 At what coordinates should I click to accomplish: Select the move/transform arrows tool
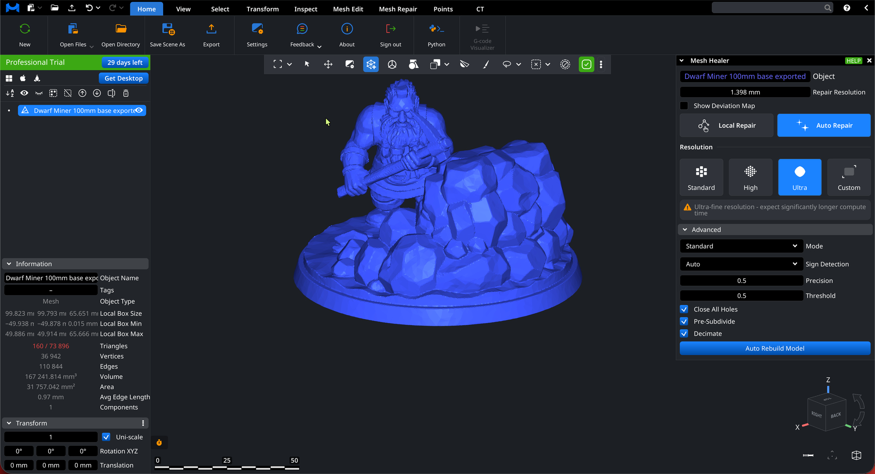pos(328,64)
